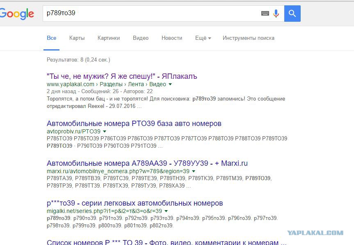Click the '2 дня назад - Сообщений: 26' line

[100, 92]
